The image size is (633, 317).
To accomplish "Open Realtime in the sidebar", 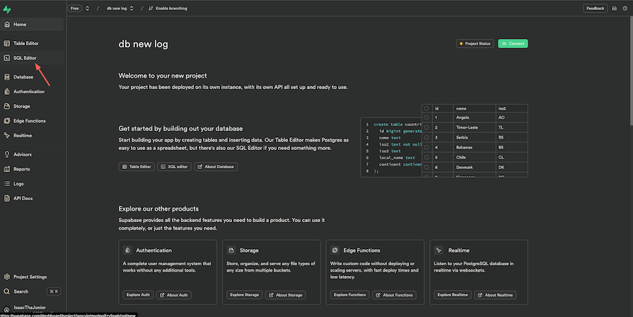I will point(23,135).
